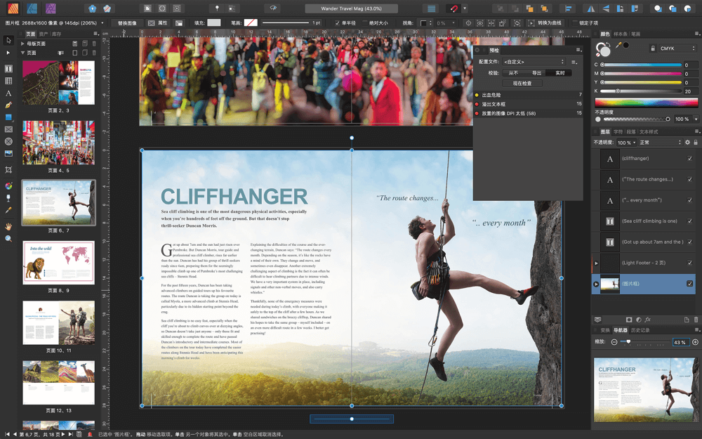The image size is (702, 439).
Task: Switch to the 资产 tab
Action: tap(44, 34)
